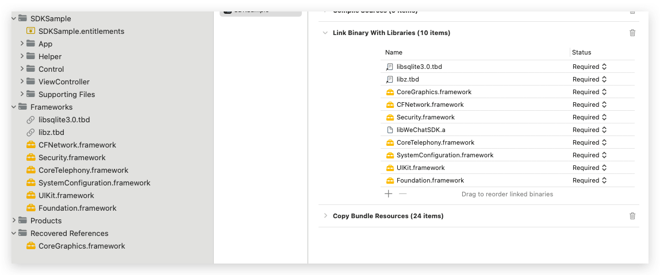Change UIKit.framework Required status
The width and height of the screenshot is (660, 275).
click(x=590, y=168)
